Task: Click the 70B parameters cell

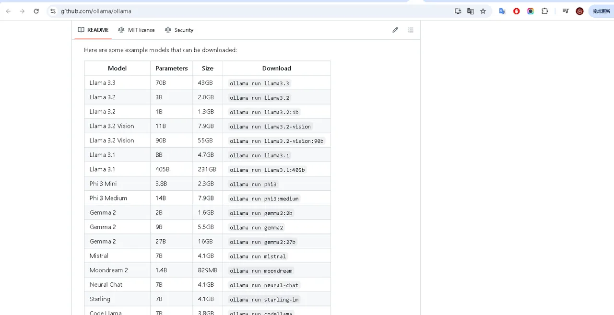Action: [x=172, y=82]
